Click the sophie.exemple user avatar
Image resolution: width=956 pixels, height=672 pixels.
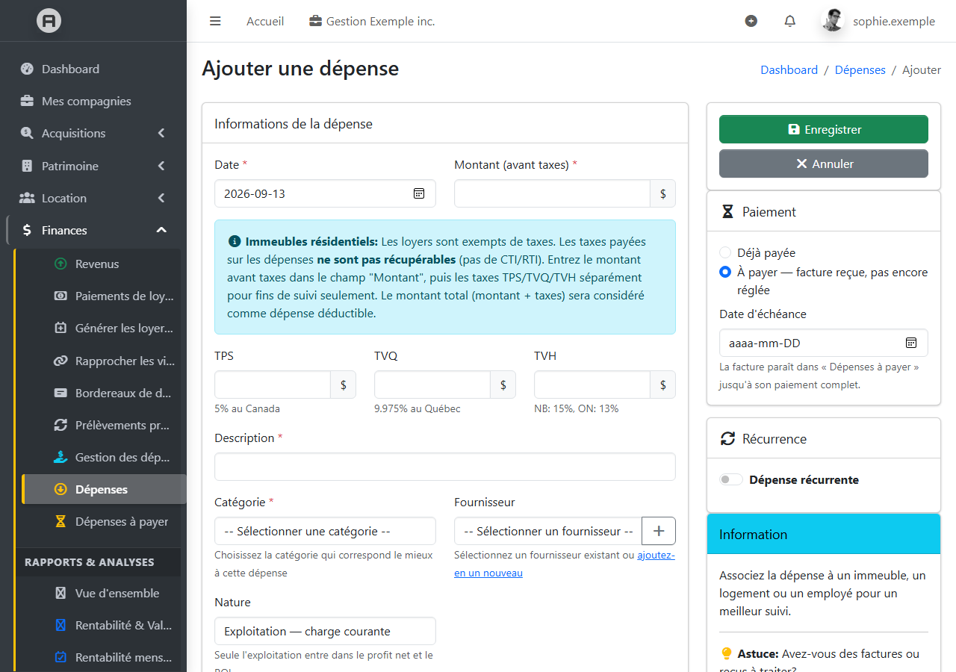(833, 21)
